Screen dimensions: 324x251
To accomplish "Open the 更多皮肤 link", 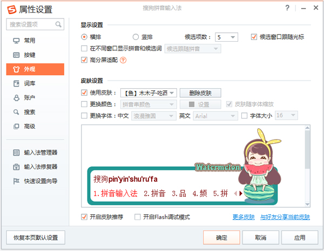I will pos(244,217).
